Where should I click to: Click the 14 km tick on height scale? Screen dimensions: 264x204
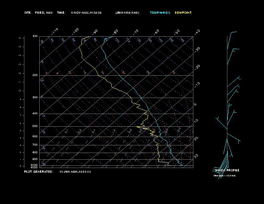click(20, 56)
